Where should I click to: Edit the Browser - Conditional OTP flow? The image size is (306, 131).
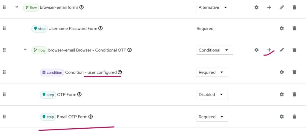(281, 50)
